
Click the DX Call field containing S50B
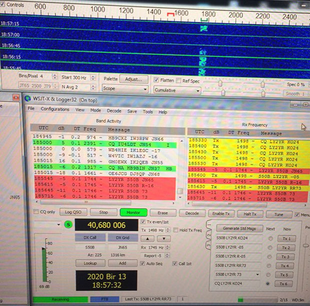(90, 247)
